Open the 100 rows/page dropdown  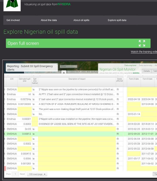tap(37, 174)
